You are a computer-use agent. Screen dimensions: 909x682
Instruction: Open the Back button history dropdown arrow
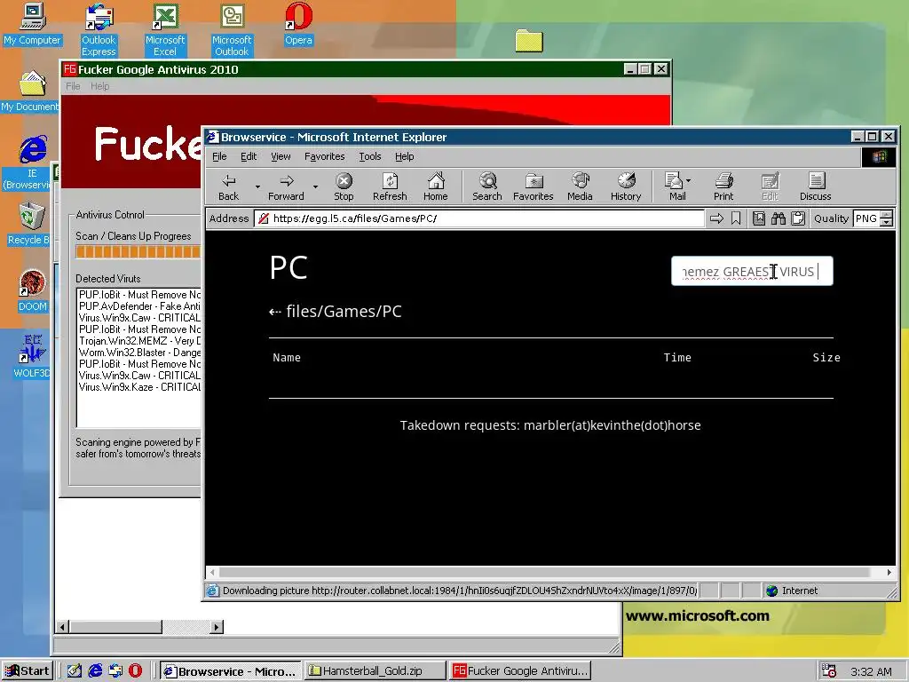257,186
